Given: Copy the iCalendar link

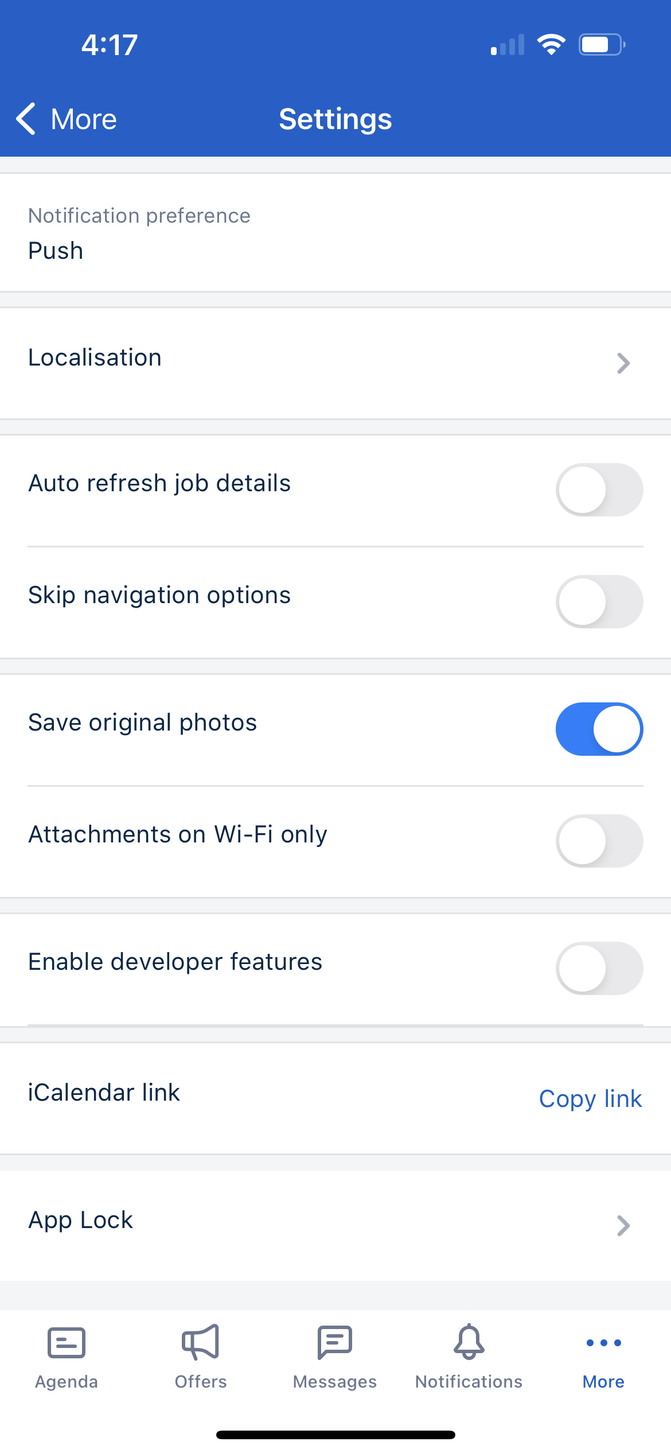Looking at the screenshot, I should [x=590, y=1098].
